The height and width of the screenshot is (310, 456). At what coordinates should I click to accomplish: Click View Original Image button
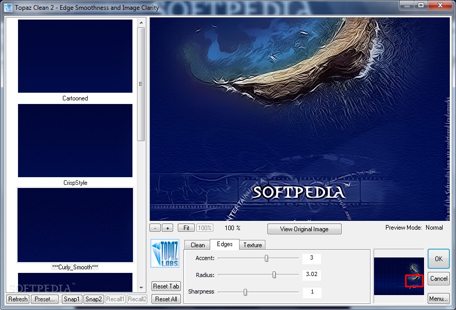pyautogui.click(x=304, y=229)
